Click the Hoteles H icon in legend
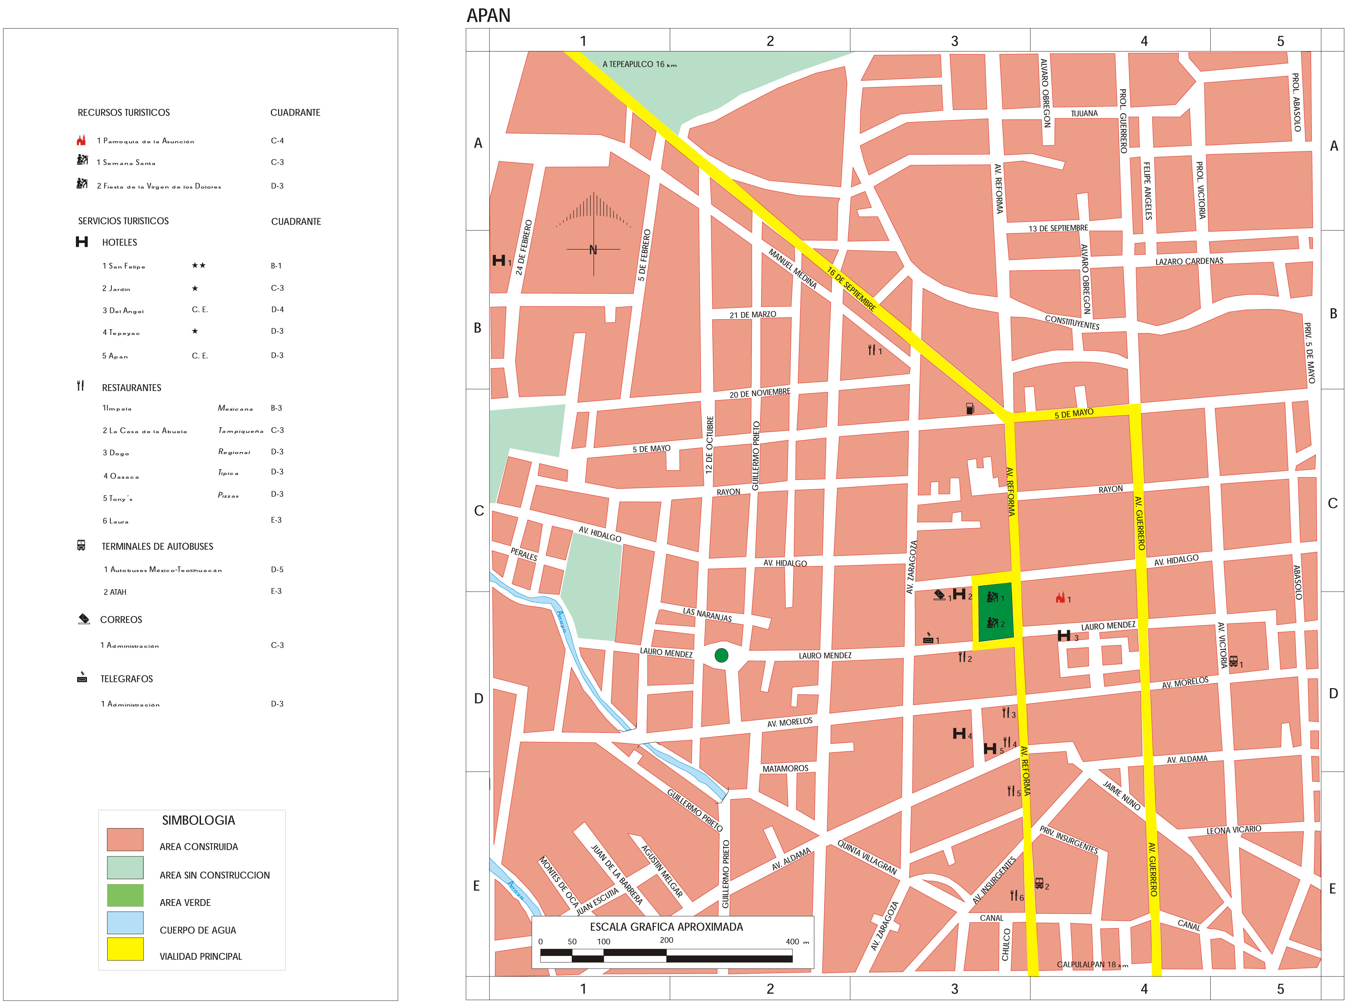This screenshot has height=1004, width=1351. pos(82,242)
